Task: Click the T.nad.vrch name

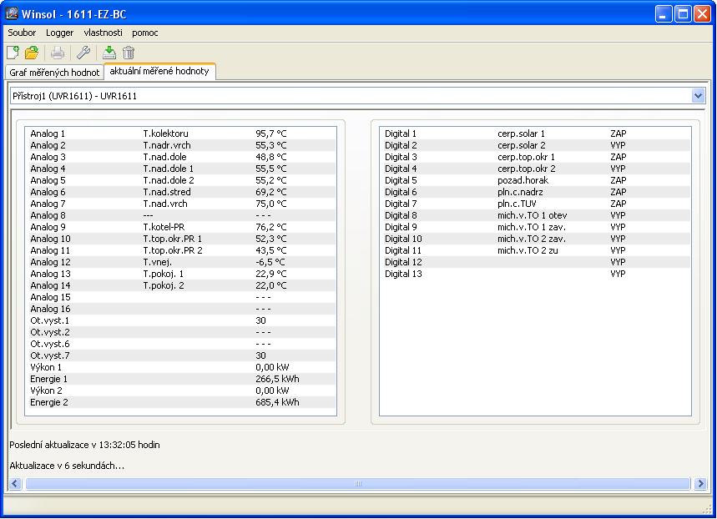Action: 165,204
